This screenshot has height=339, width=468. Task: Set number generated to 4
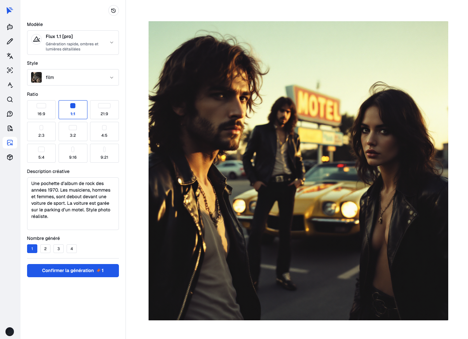click(72, 249)
